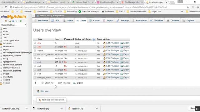Click the Add user icon
This screenshot has height=112, width=200.
pyautogui.click(x=38, y=91)
